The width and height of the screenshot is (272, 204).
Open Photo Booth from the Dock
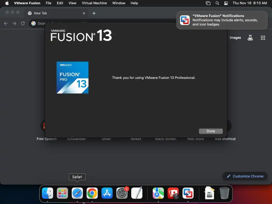[173, 193]
